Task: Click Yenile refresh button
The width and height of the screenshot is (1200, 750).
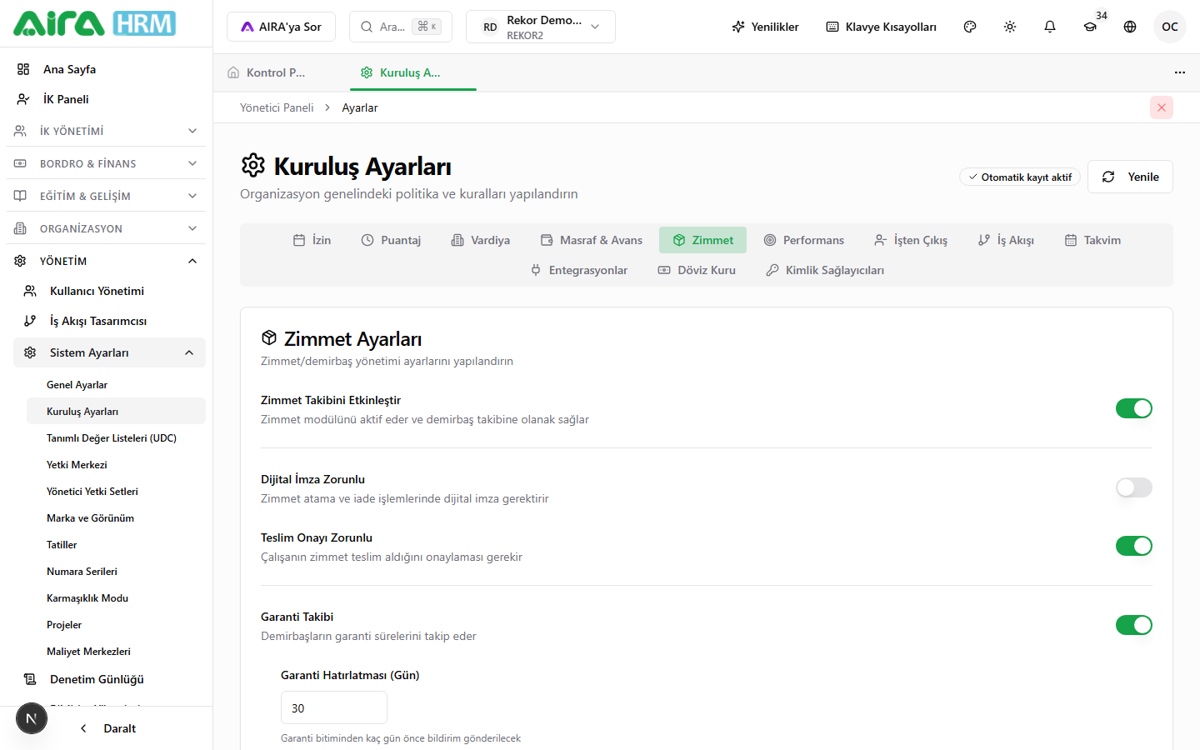Action: (x=1130, y=177)
